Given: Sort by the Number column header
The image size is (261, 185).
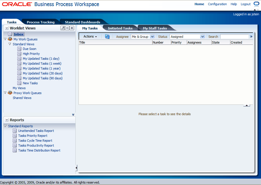Looking at the screenshot, I should pyautogui.click(x=162, y=42).
